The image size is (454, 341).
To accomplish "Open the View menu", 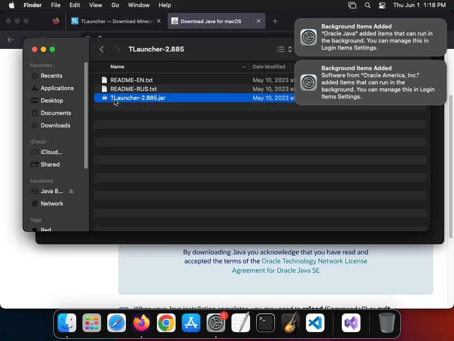I will [x=96, y=5].
